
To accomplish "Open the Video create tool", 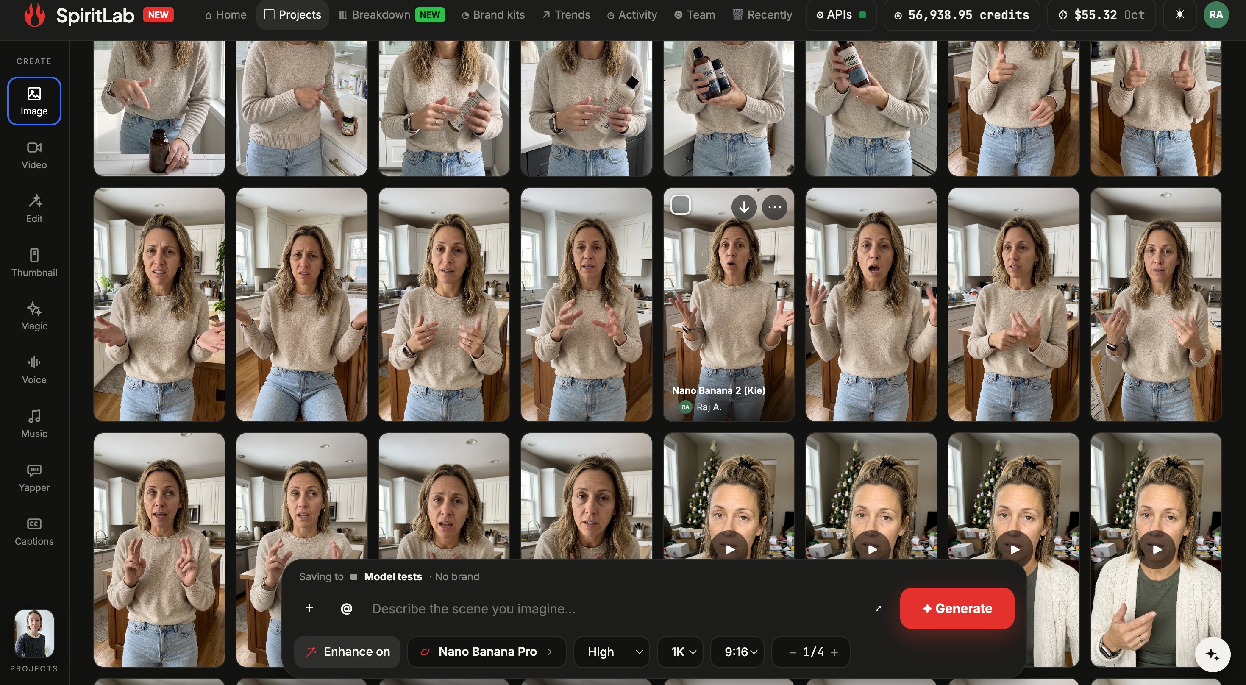I will pos(34,155).
